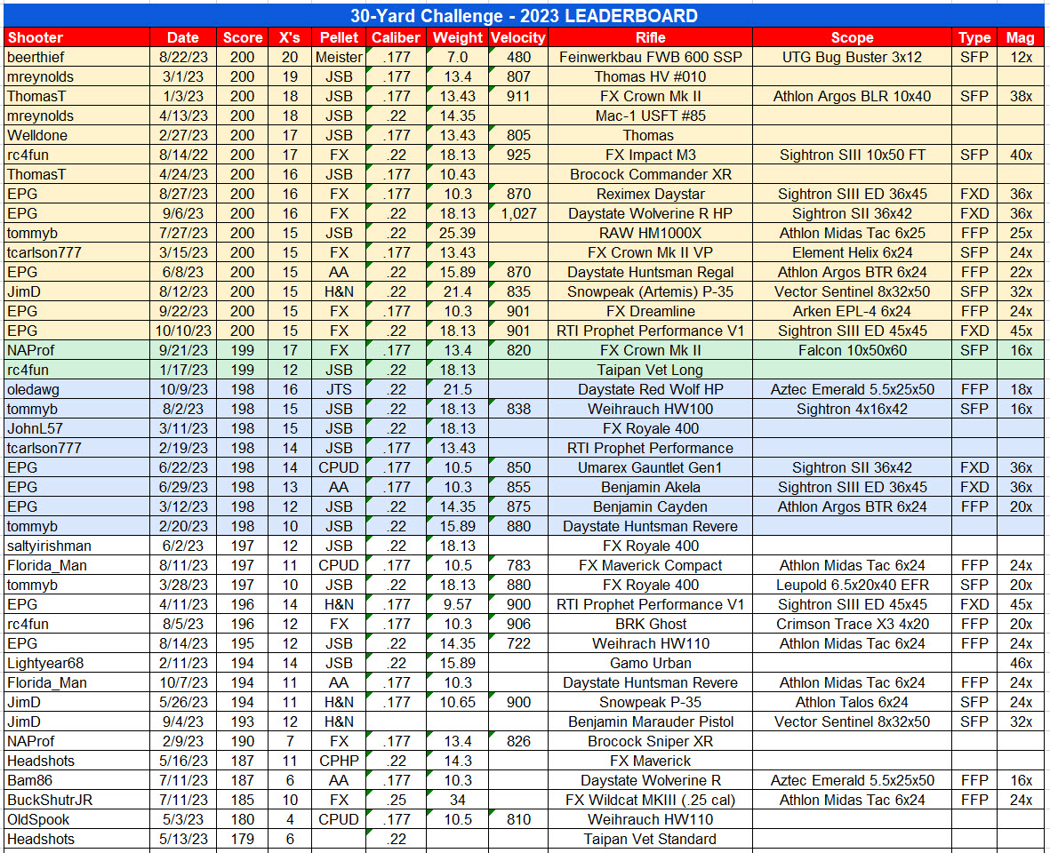Click the rifle cell 'Snowpeak (Artemis) P-35'
The image size is (1050, 853).
click(650, 291)
